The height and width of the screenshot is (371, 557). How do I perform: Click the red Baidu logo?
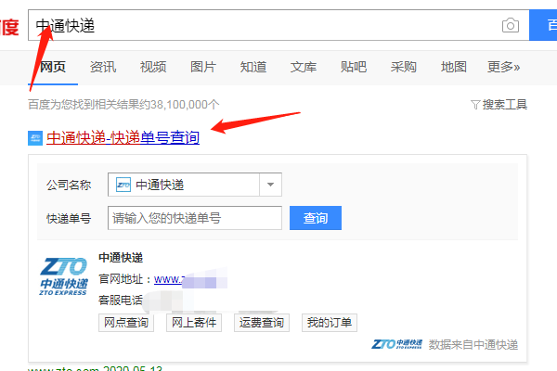coord(9,27)
